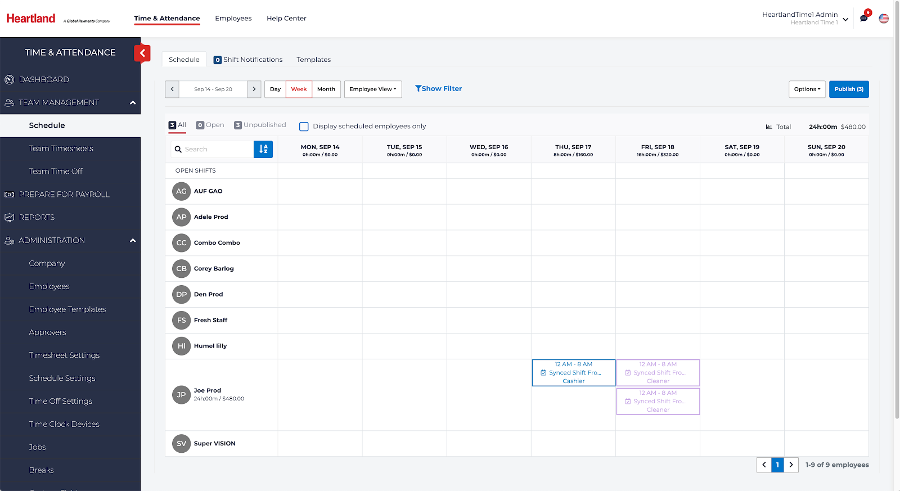This screenshot has width=900, height=491.
Task: Select Joe Prod's JP avatar
Action: pos(181,395)
